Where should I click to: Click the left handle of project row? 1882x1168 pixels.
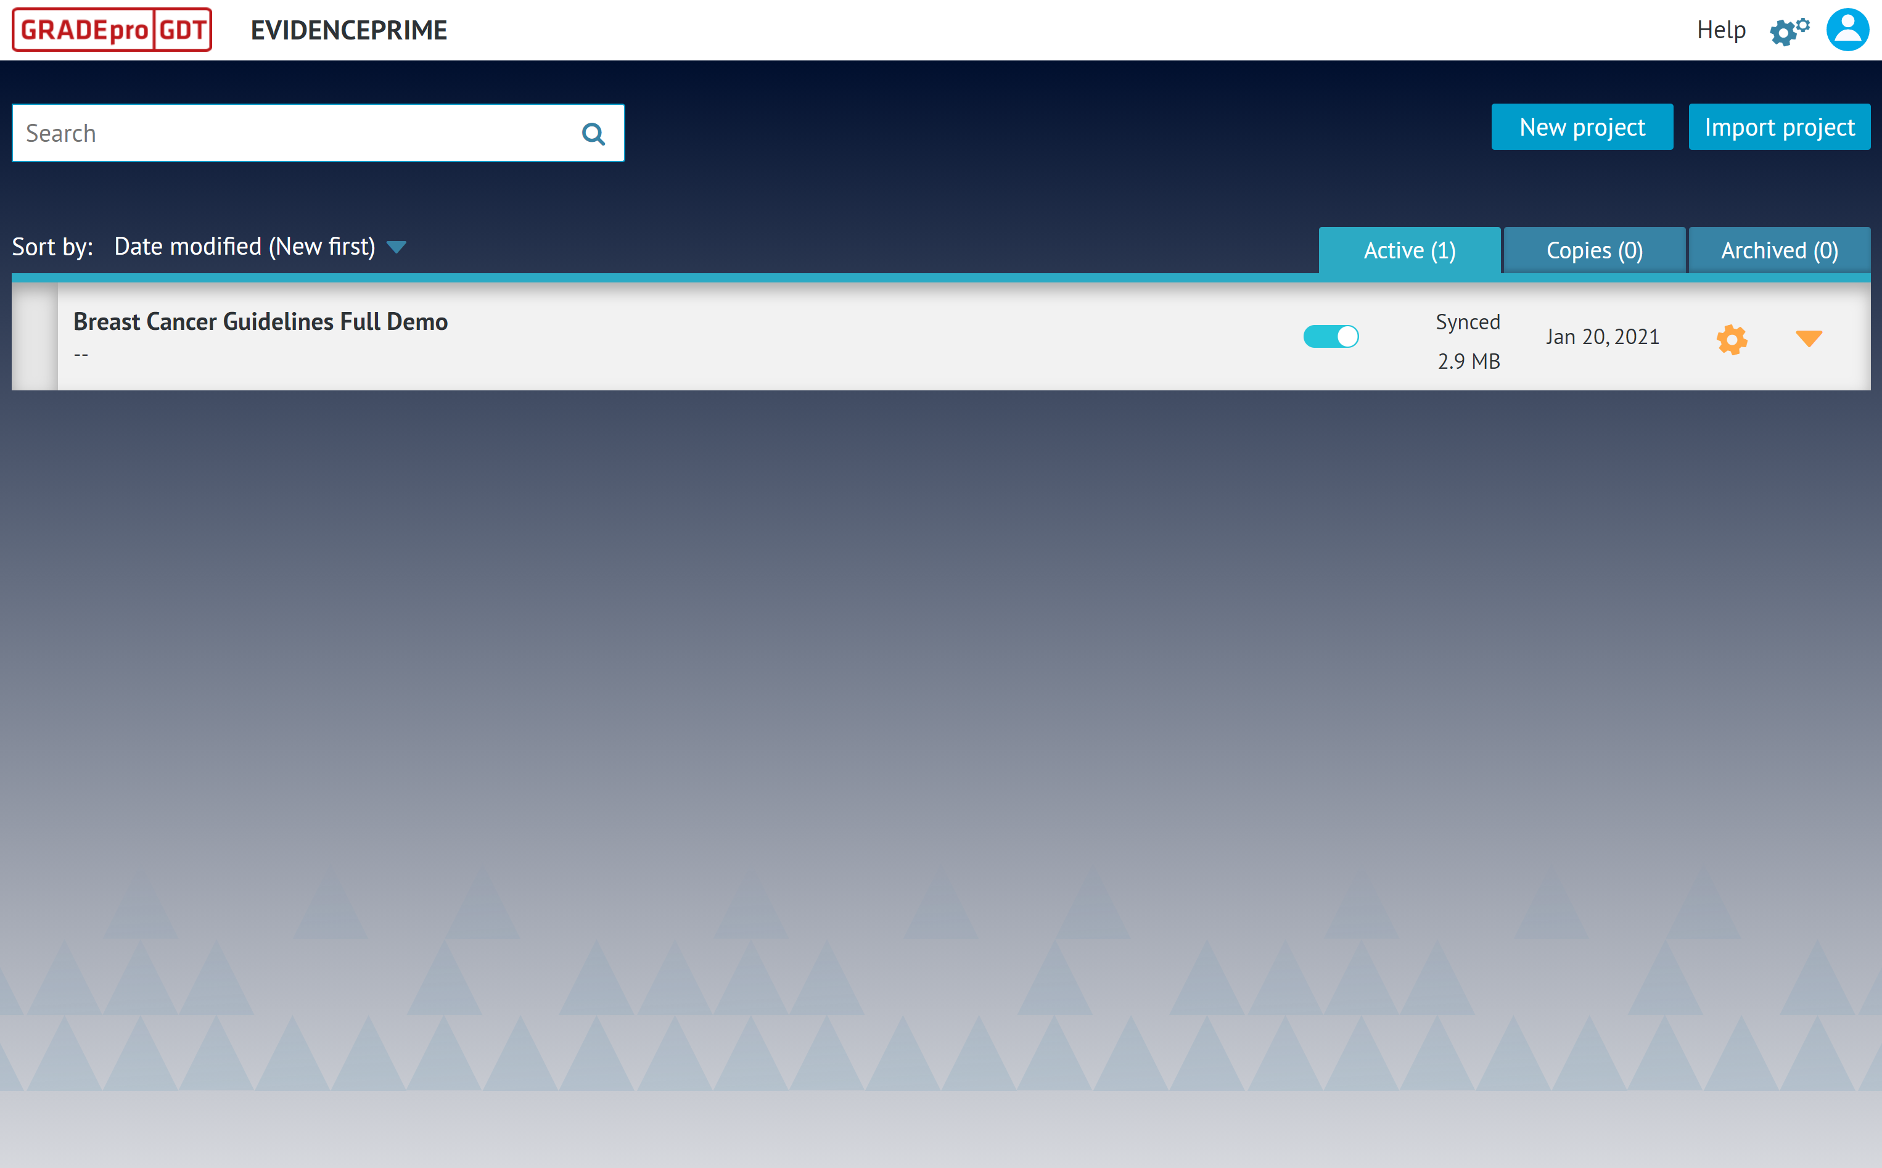(35, 337)
